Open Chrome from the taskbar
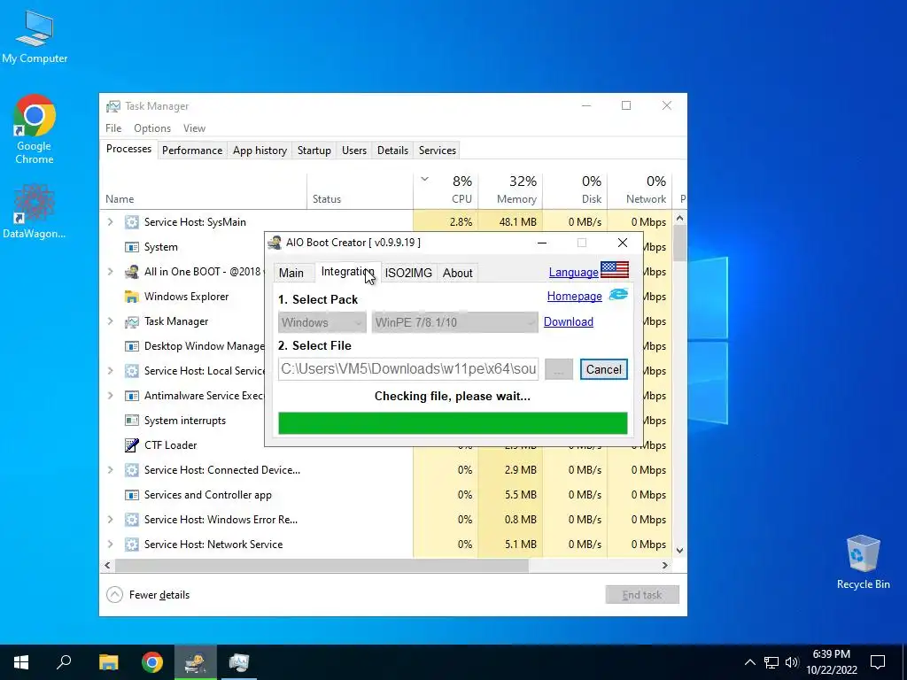This screenshot has width=907, height=680. coord(152,662)
